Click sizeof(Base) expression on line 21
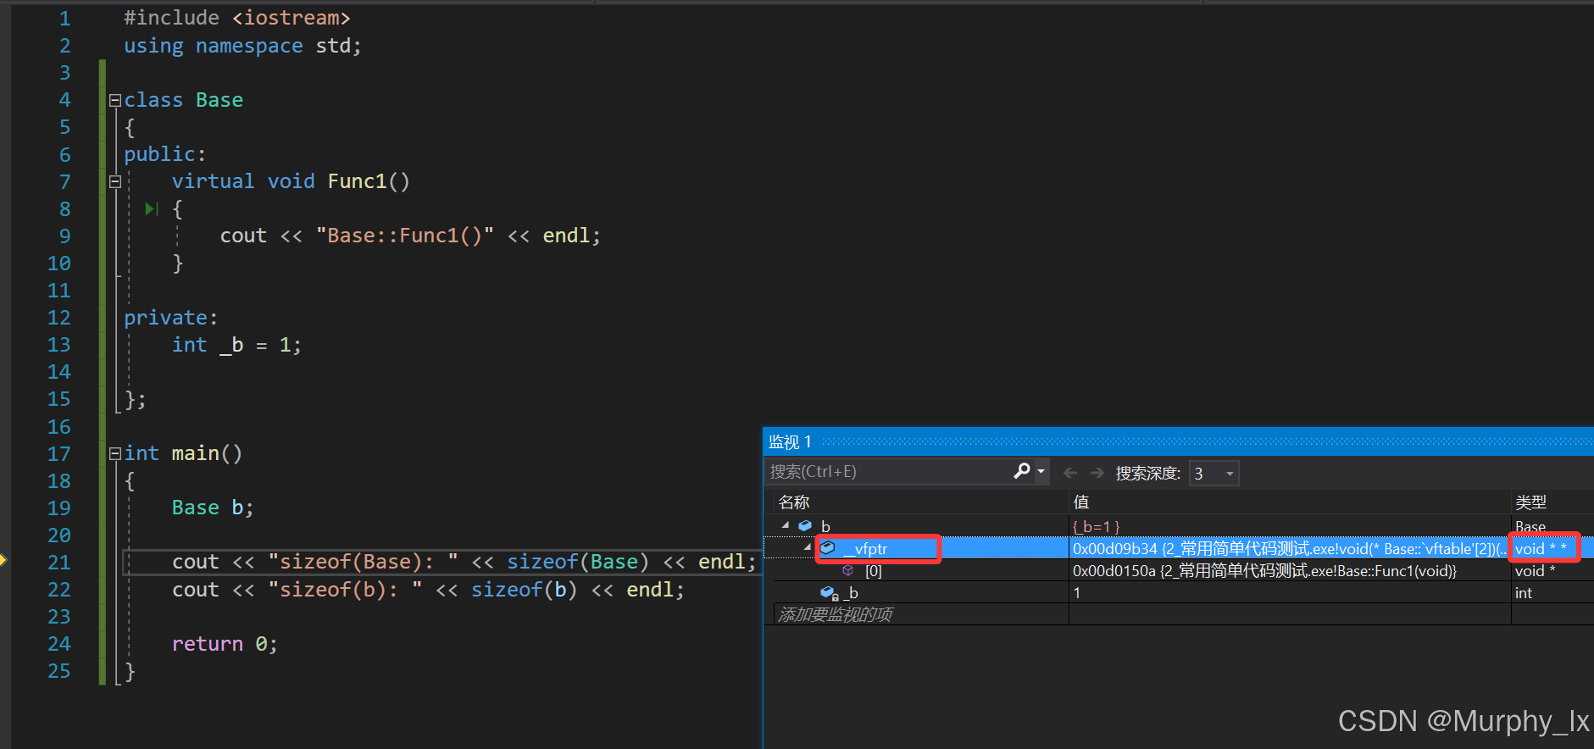Screen dimensions: 1594x749 (x=578, y=562)
